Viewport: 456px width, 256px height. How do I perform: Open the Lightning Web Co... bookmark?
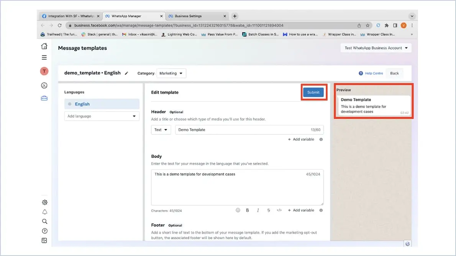179,34
